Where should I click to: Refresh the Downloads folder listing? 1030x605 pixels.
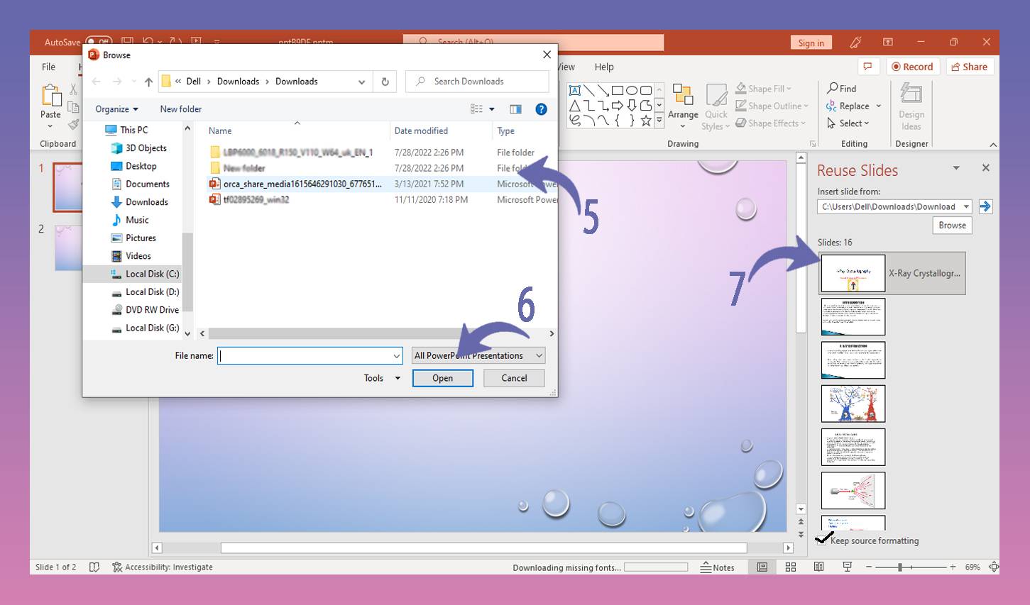click(385, 82)
